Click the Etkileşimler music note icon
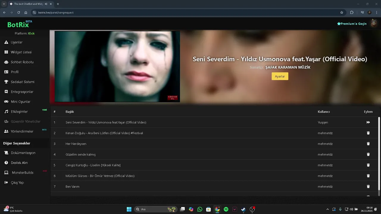Image resolution: width=381 pixels, height=214 pixels. pos(6,111)
